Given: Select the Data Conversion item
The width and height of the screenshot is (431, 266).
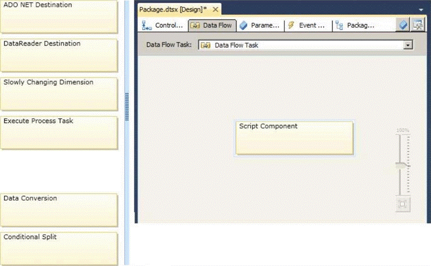Looking at the screenshot, I should [59, 210].
